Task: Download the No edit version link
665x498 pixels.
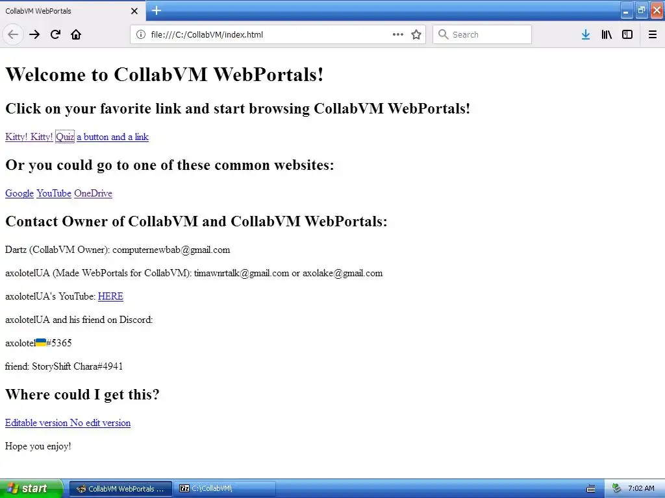Action: tap(101, 423)
